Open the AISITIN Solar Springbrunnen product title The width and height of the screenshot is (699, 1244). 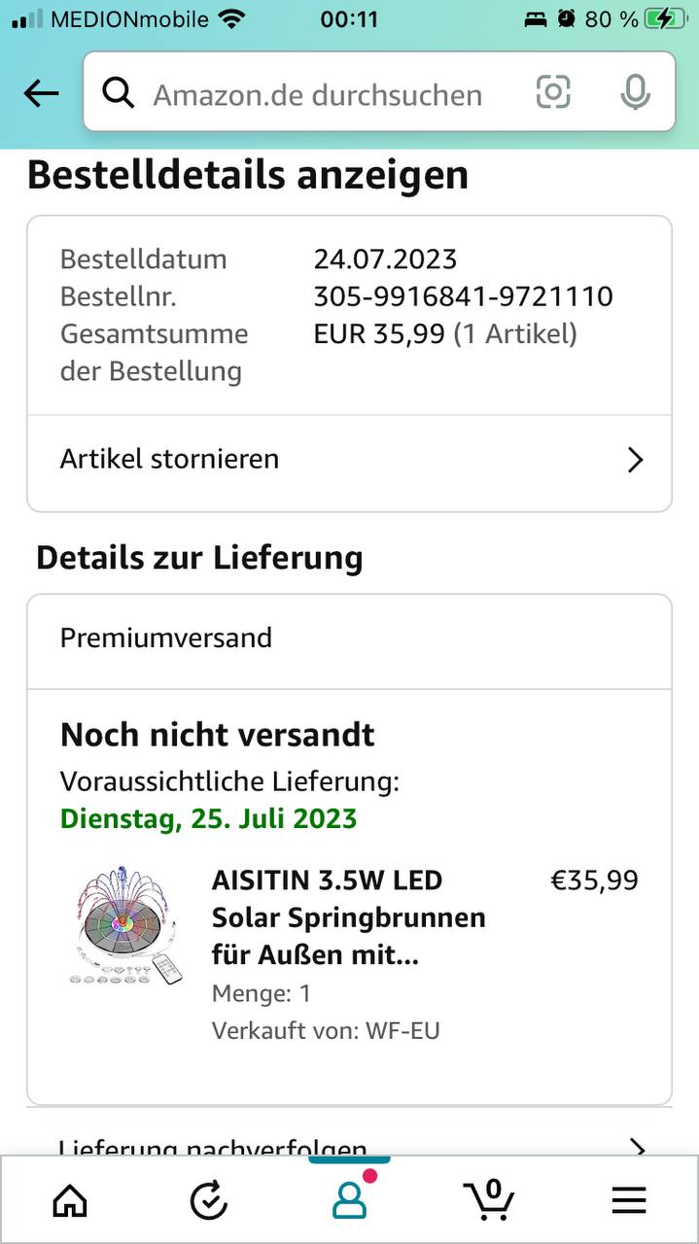pos(348,917)
